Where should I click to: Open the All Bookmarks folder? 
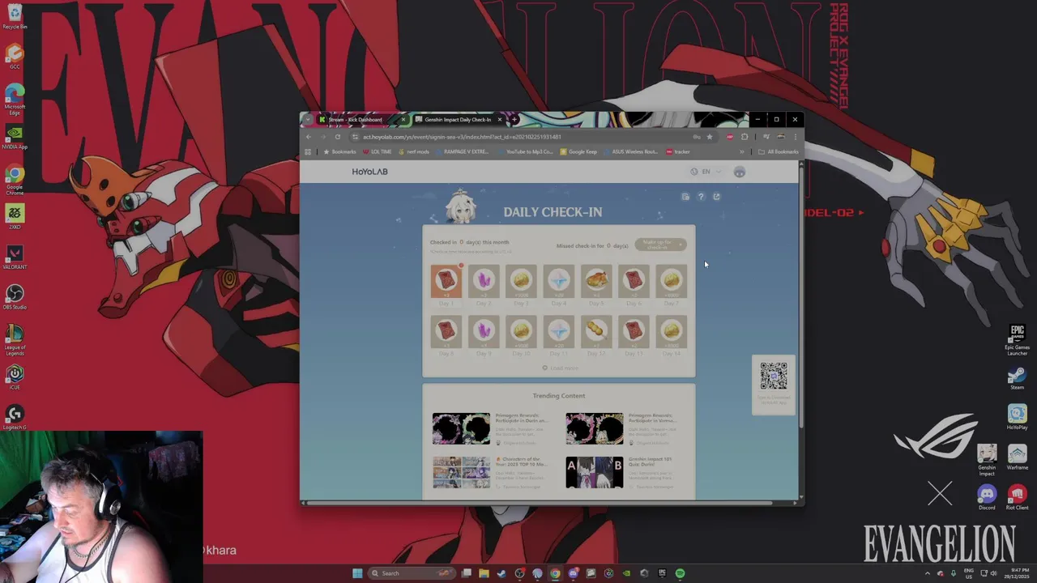pyautogui.click(x=779, y=151)
